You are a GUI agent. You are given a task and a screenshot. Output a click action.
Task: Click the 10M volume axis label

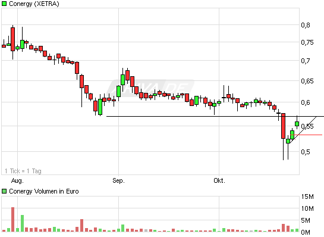click(307, 208)
